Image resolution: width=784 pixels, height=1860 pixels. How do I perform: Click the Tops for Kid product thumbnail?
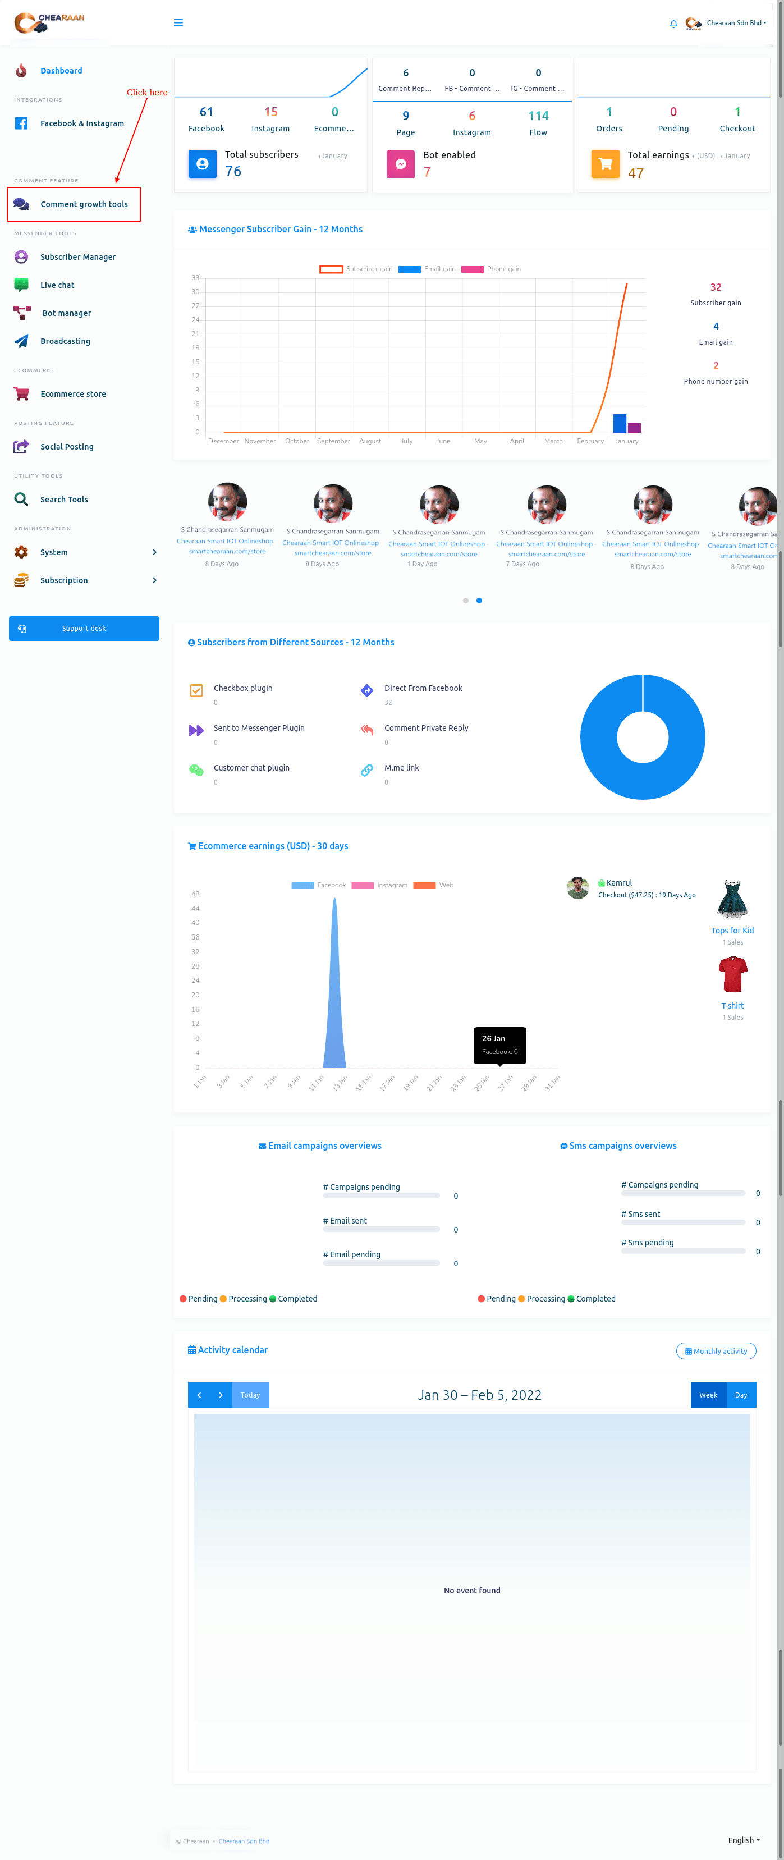(732, 899)
